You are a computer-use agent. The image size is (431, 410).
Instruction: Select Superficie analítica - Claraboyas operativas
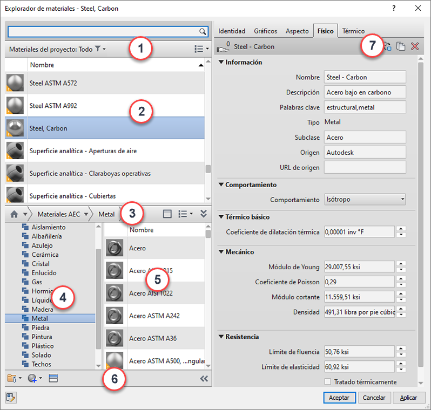(x=105, y=173)
